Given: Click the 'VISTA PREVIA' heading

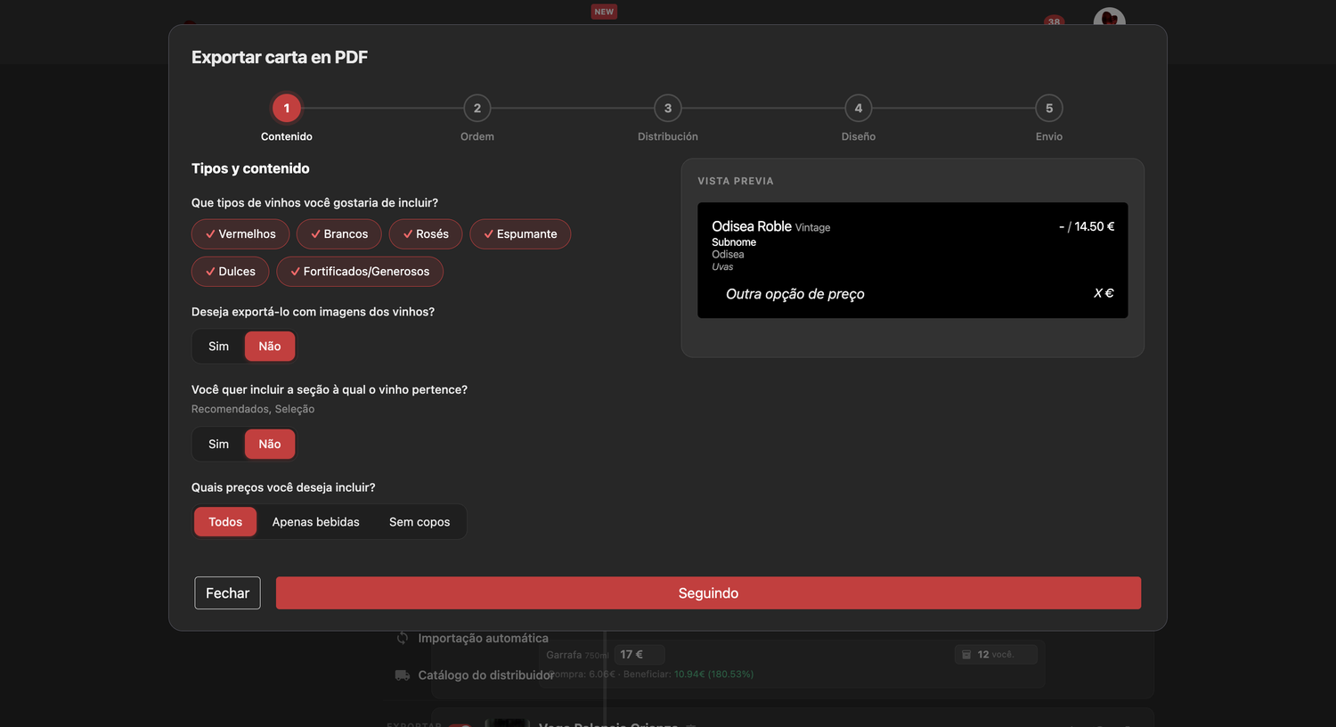Looking at the screenshot, I should coord(736,181).
